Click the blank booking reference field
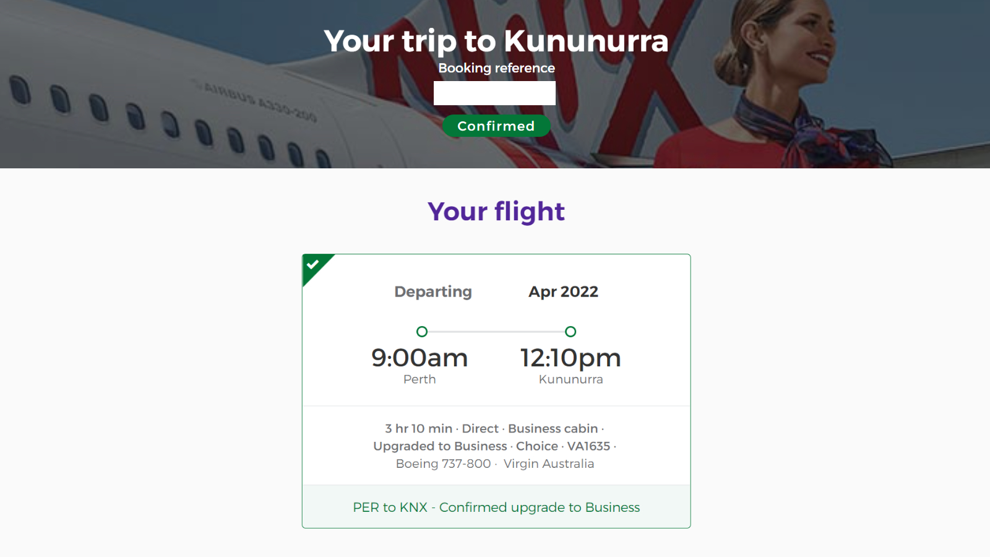Viewport: 990px width, 557px height. pos(494,93)
